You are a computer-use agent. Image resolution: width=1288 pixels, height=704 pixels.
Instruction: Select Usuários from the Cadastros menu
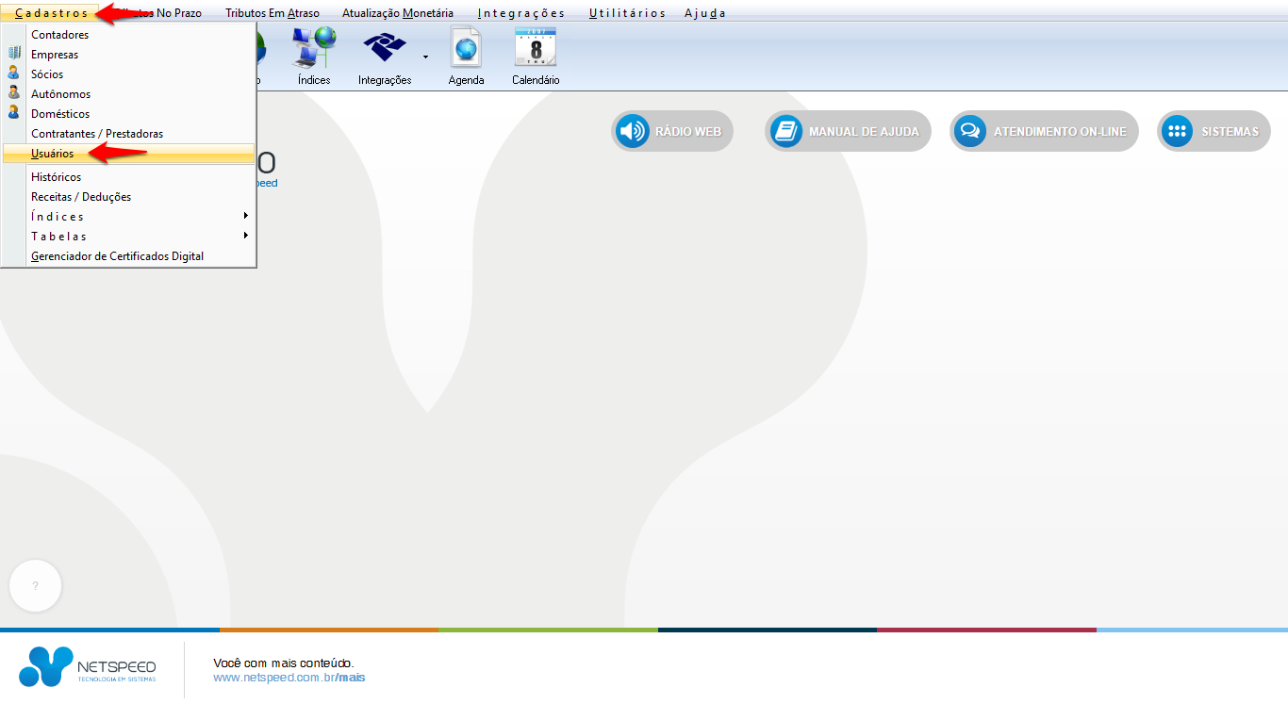point(53,154)
